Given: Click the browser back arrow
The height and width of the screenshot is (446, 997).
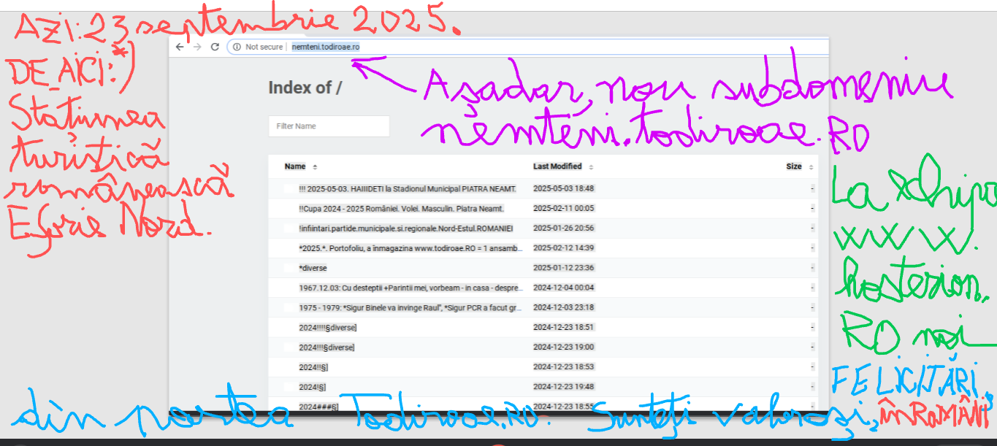Looking at the screenshot, I should tap(180, 47).
